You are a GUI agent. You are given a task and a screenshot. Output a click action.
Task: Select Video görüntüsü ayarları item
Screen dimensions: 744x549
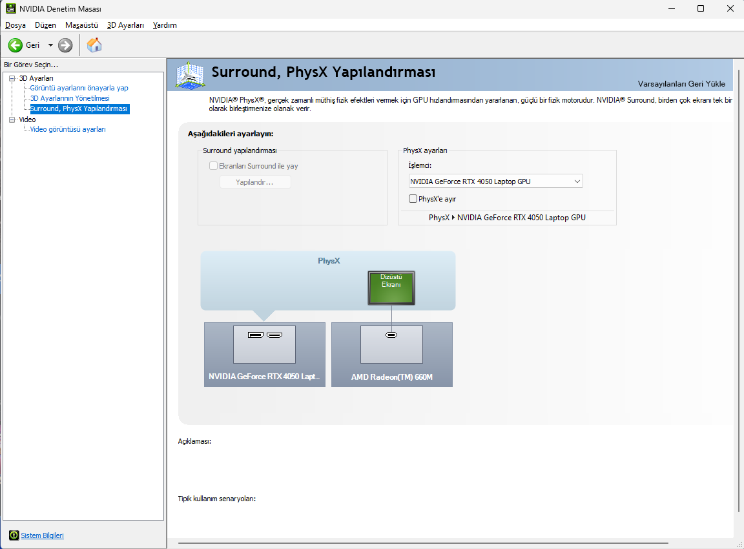coord(68,129)
